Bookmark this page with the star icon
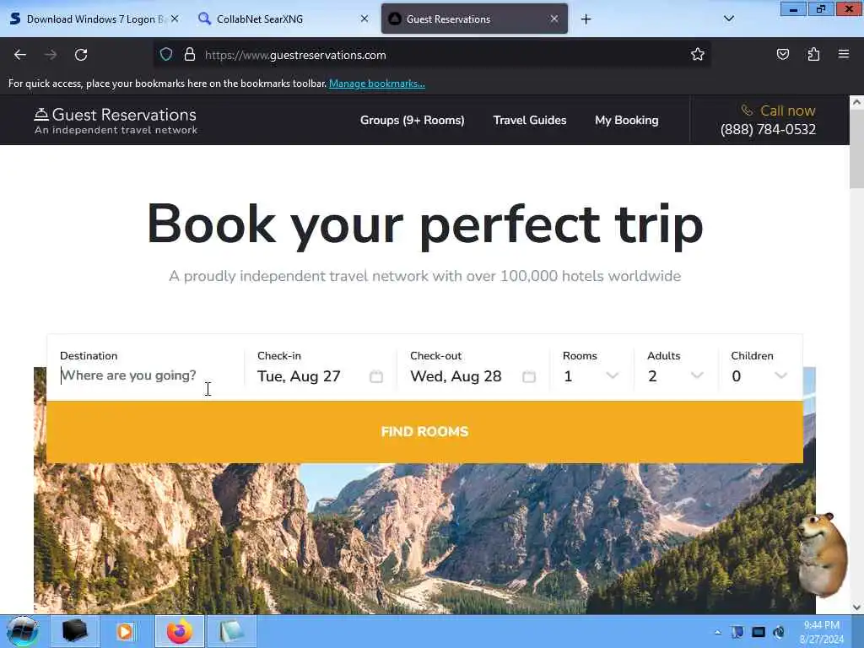This screenshot has width=864, height=648. pyautogui.click(x=698, y=55)
